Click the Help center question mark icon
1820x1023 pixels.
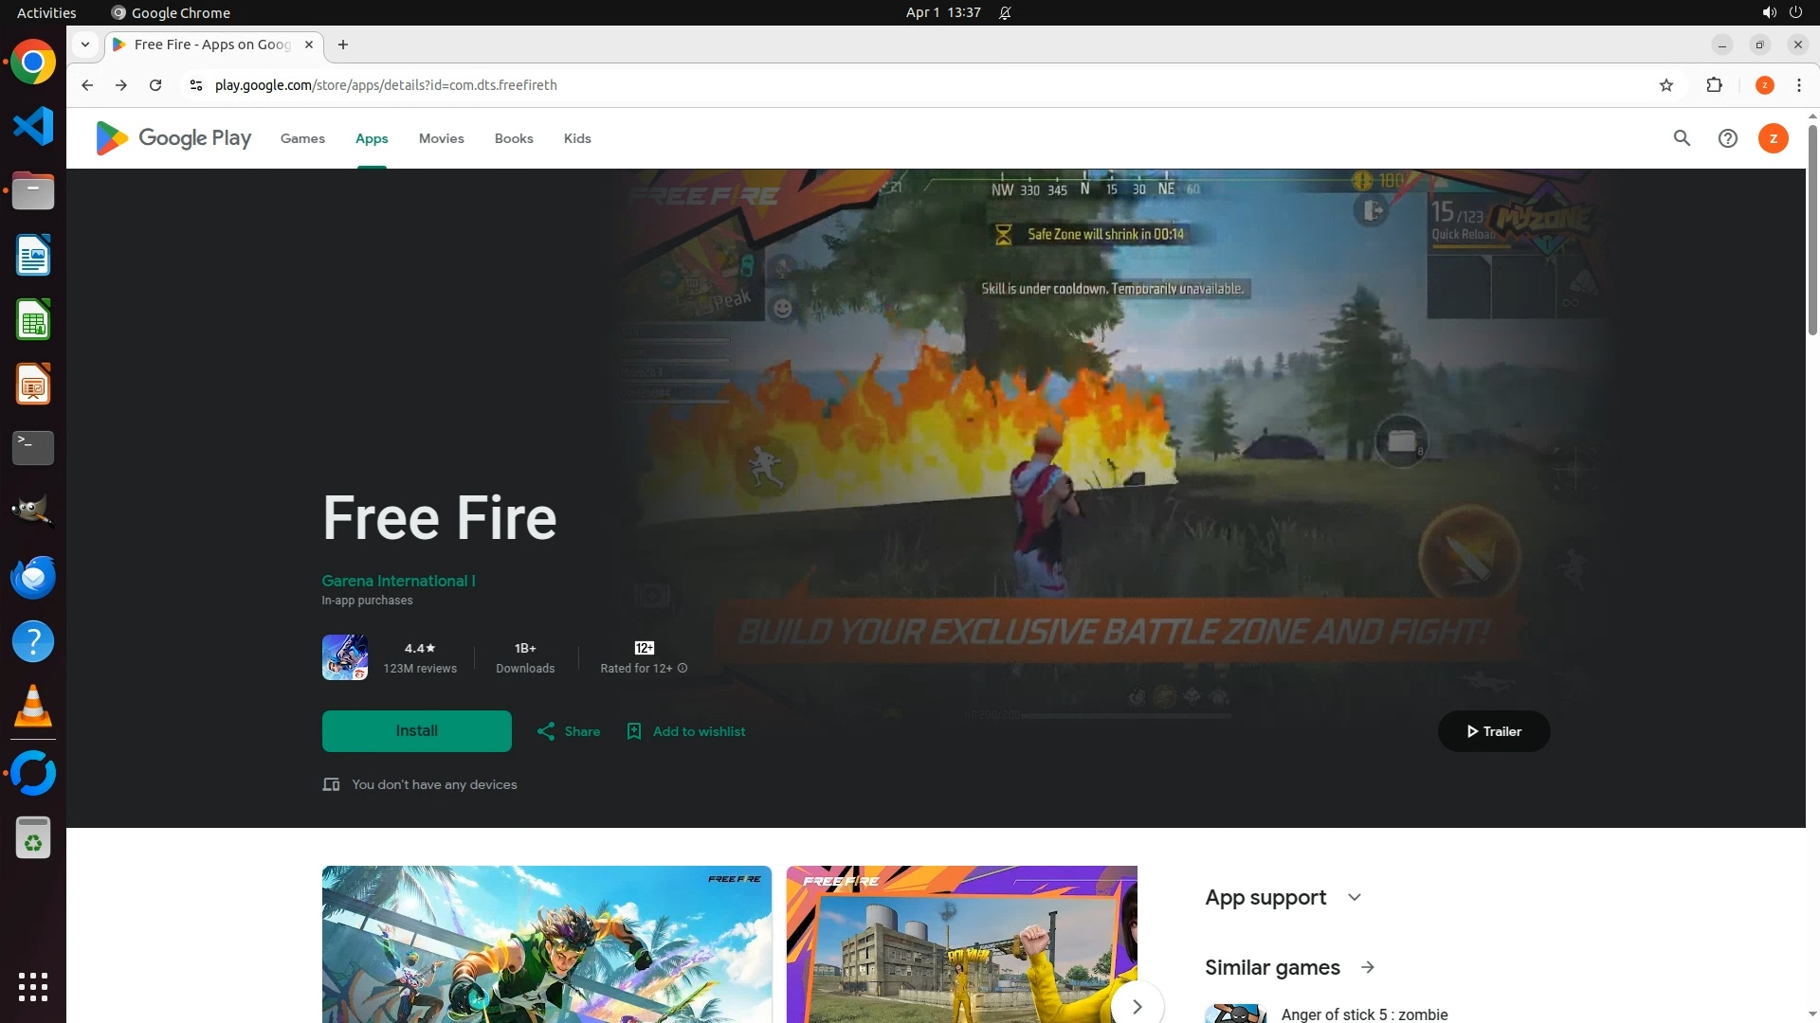pyautogui.click(x=1727, y=138)
